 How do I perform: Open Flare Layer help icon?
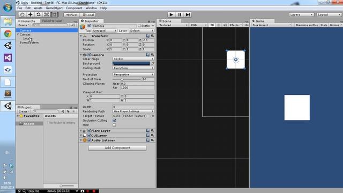tap(148, 130)
